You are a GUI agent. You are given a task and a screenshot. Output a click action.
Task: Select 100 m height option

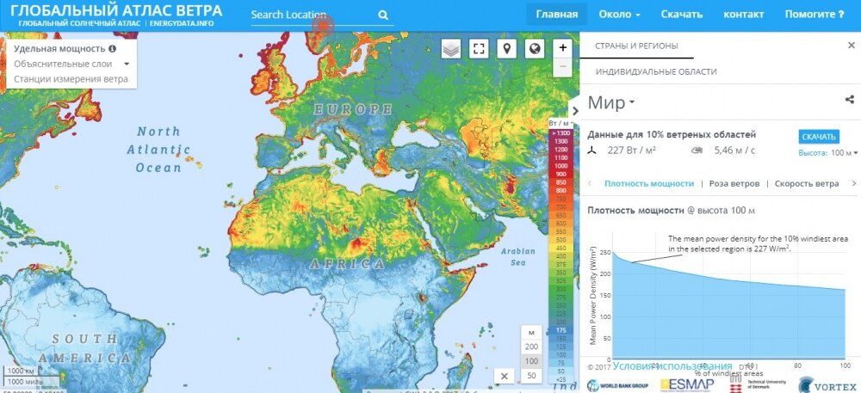click(531, 361)
